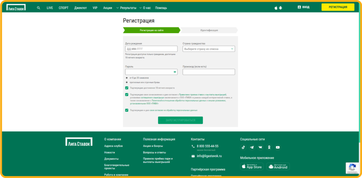Open the Odnoklassniki social icon

point(269,147)
